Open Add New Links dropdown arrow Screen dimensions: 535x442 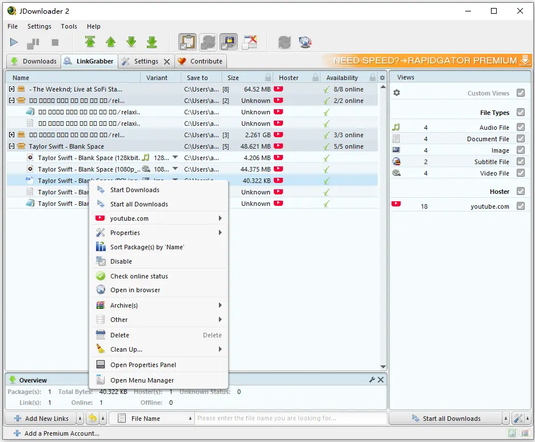click(x=80, y=418)
